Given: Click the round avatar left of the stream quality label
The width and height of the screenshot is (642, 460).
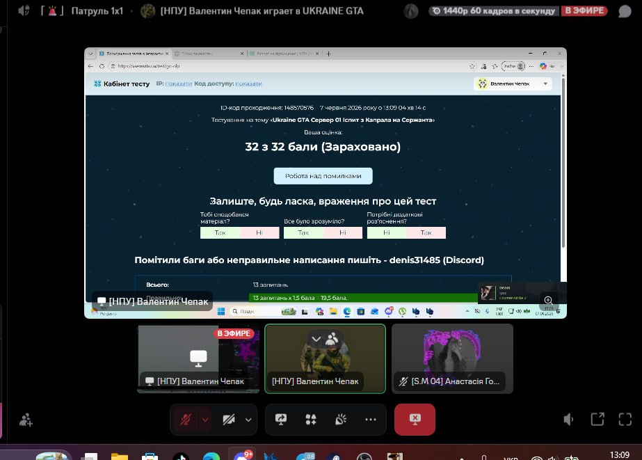Looking at the screenshot, I should click(411, 11).
